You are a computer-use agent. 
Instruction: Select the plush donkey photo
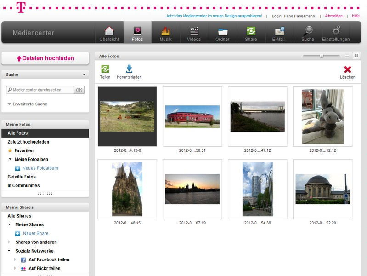tap(322, 116)
